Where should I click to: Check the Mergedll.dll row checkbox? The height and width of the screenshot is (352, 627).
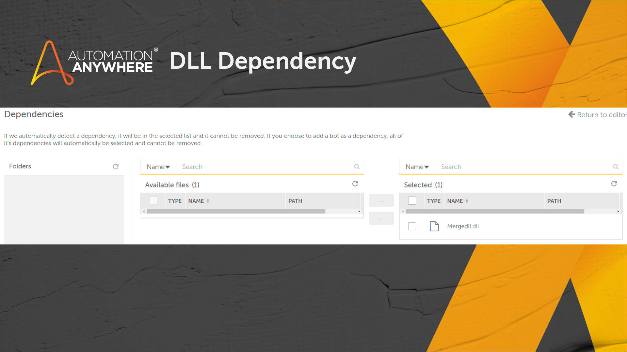[x=412, y=226]
